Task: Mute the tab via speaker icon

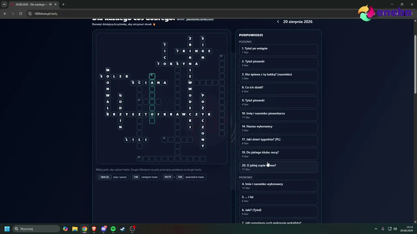Action: [x=50, y=4]
